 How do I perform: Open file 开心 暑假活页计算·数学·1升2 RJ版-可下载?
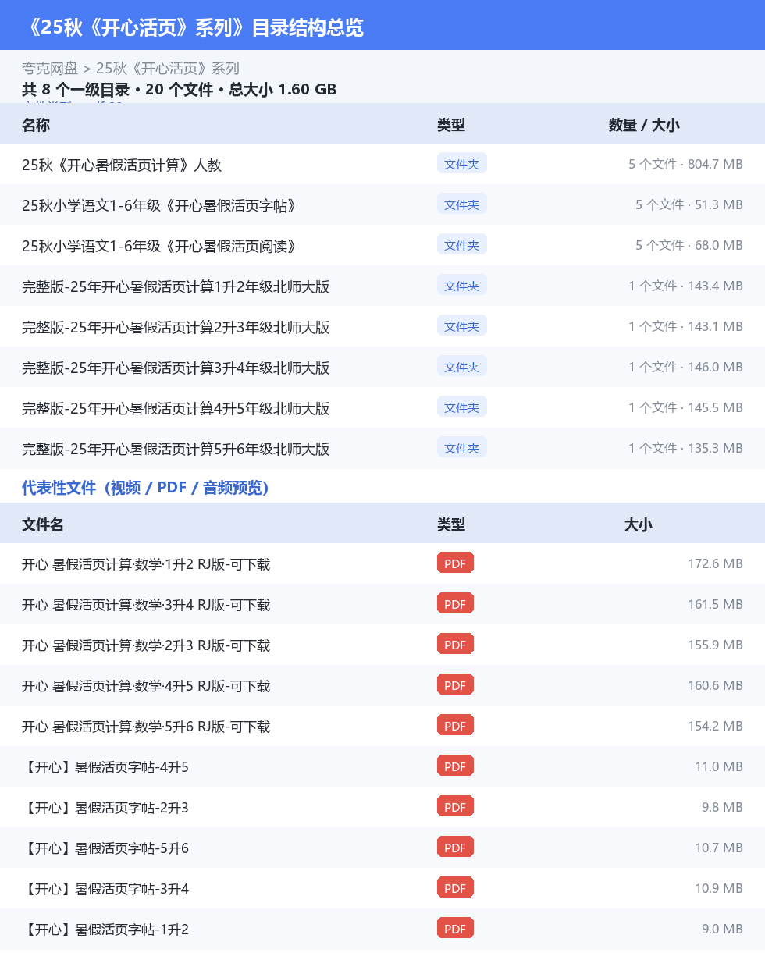(146, 564)
